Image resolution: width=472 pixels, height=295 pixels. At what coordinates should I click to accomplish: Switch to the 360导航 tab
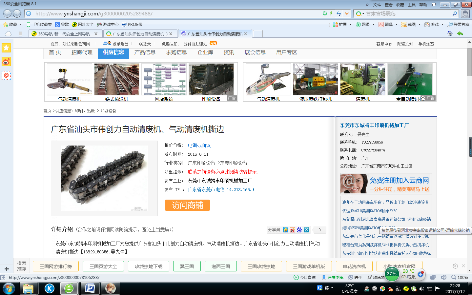pyautogui.click(x=64, y=34)
